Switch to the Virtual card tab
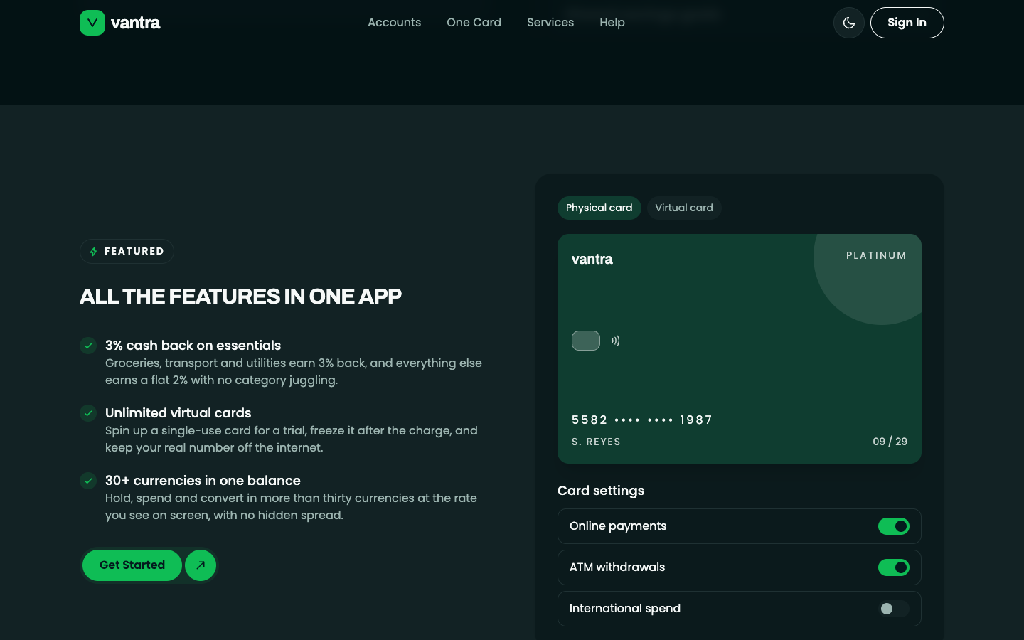1024x640 pixels. (684, 208)
